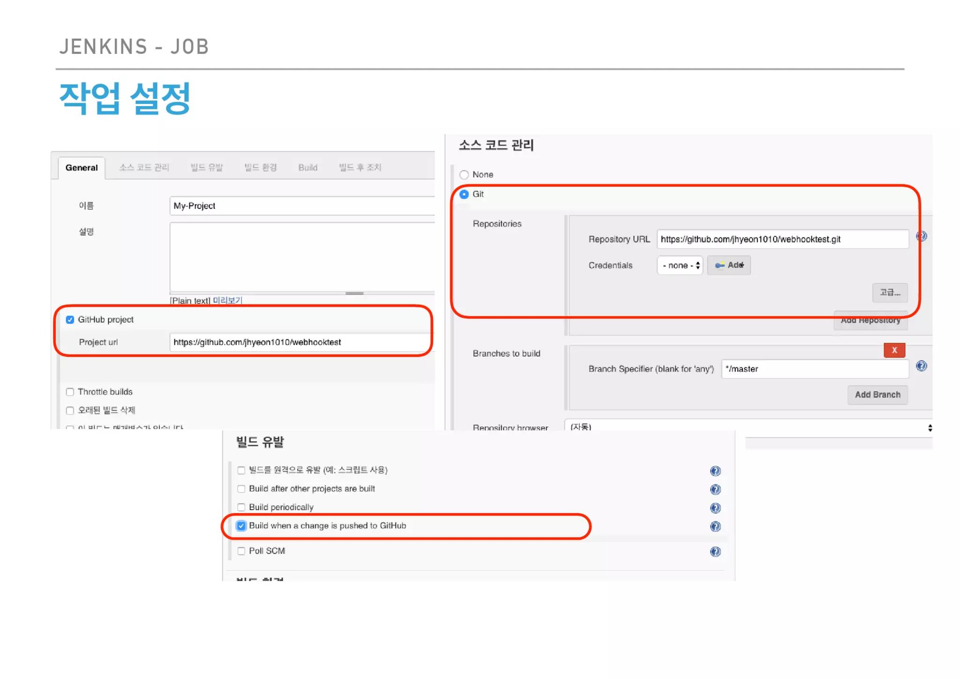Open the Credentials none dropdown
Viewport: 960px width, 679px height.
[680, 265]
